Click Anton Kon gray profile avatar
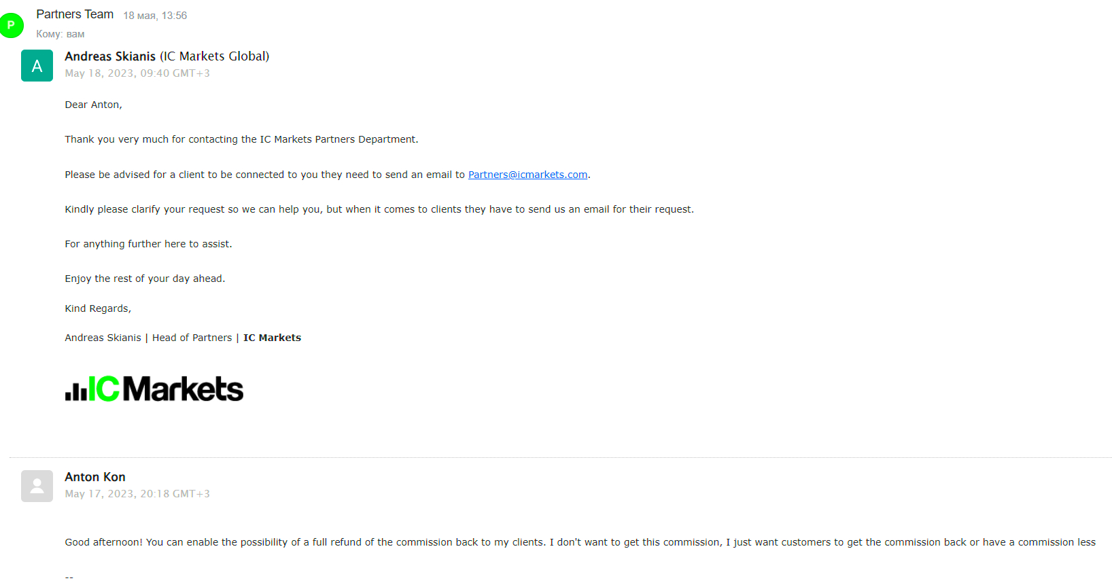Screen dimensions: 1112x587 (x=37, y=486)
